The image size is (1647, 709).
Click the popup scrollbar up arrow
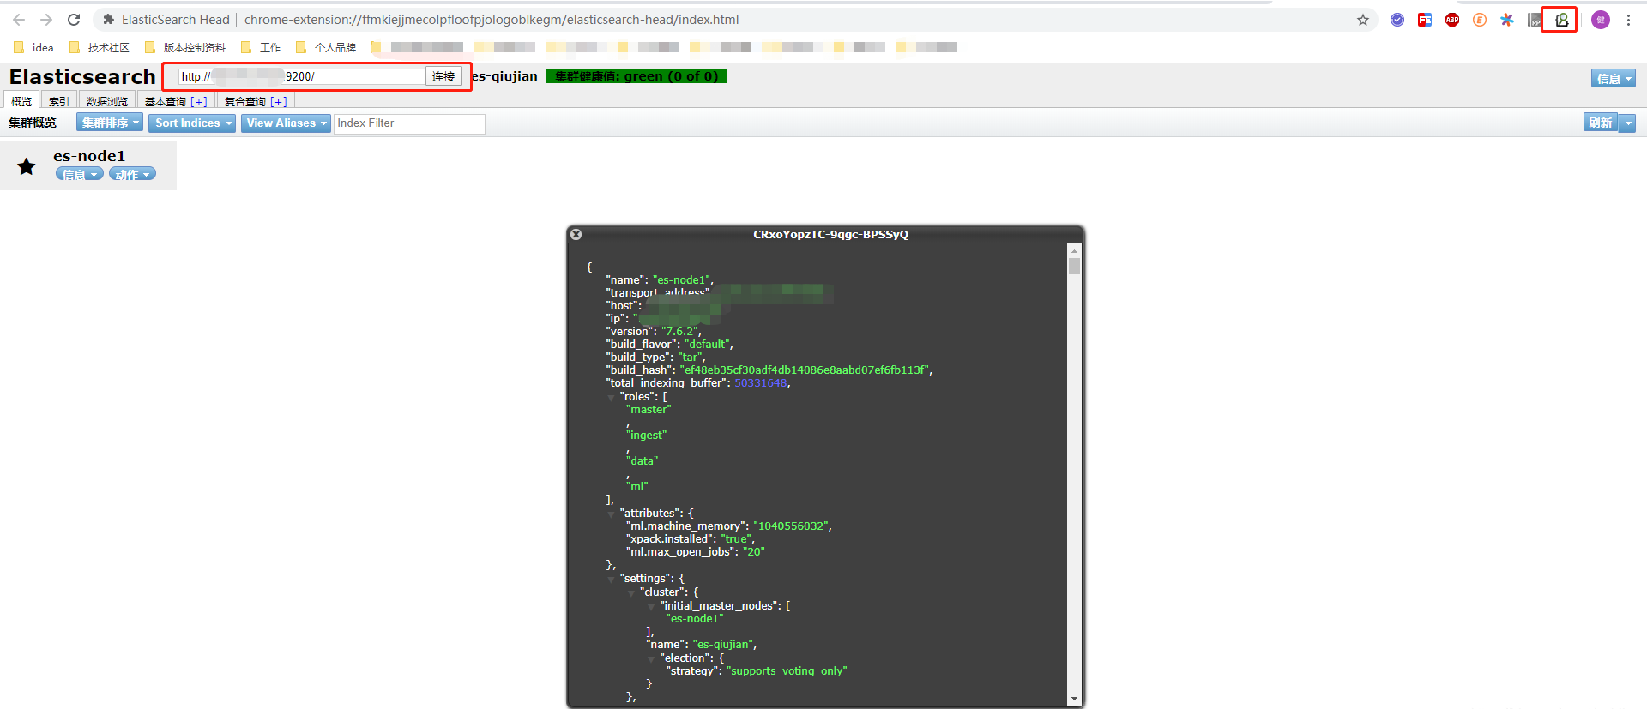click(1074, 251)
